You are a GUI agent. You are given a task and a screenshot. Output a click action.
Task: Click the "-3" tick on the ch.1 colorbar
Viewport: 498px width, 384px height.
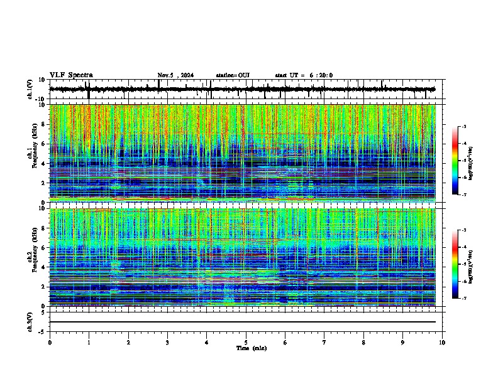click(463, 126)
